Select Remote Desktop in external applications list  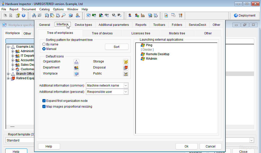158,54
